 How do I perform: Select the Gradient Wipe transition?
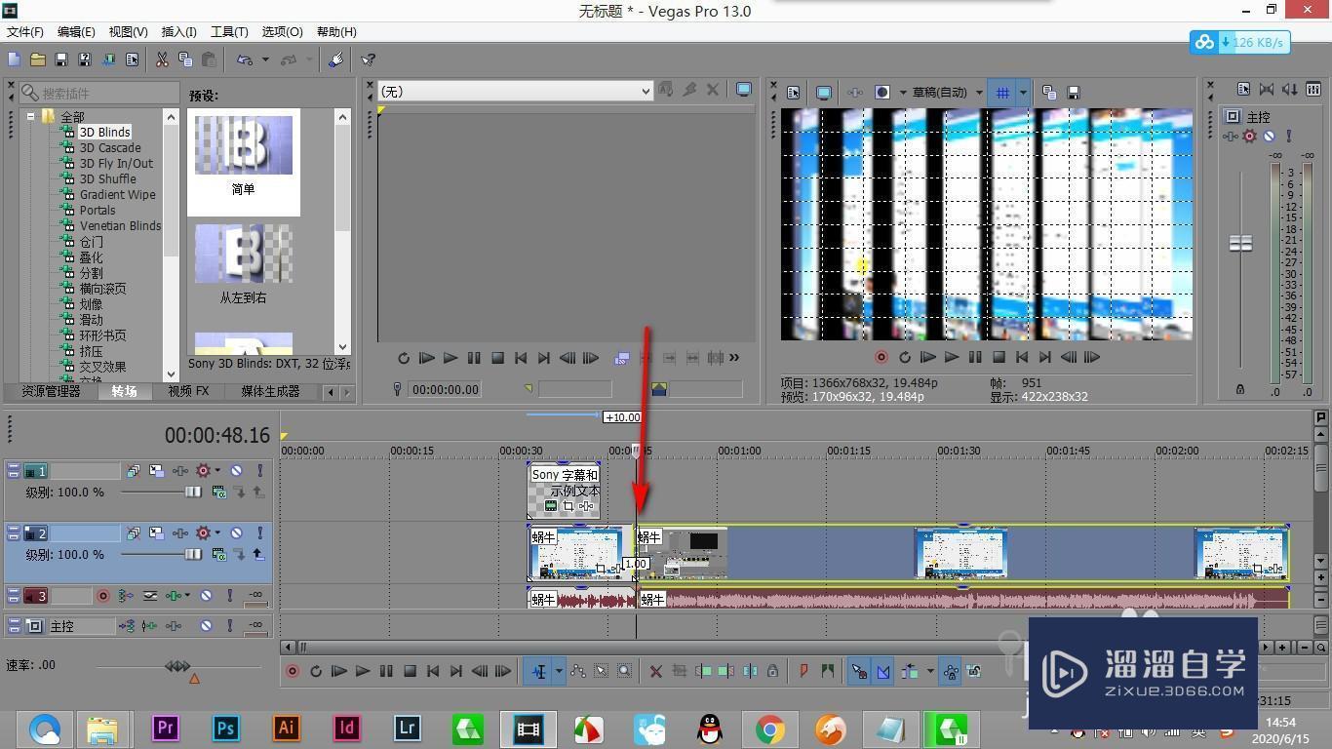point(117,194)
